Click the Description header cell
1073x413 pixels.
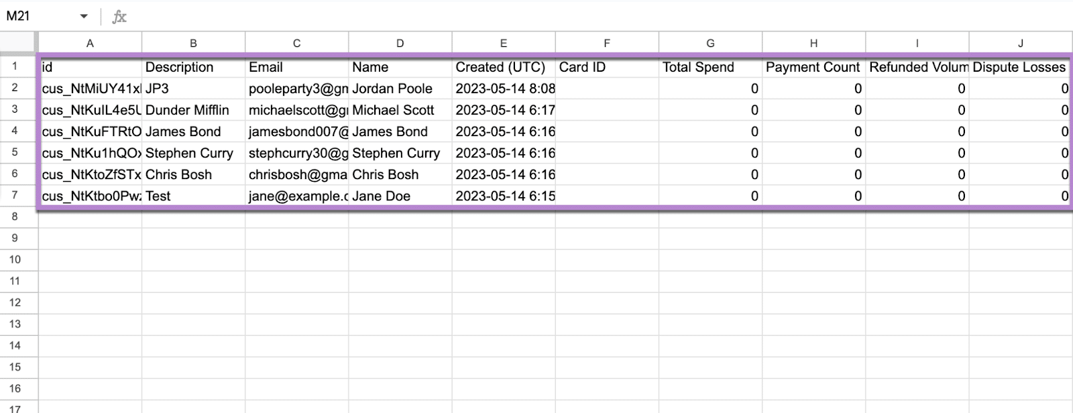193,67
